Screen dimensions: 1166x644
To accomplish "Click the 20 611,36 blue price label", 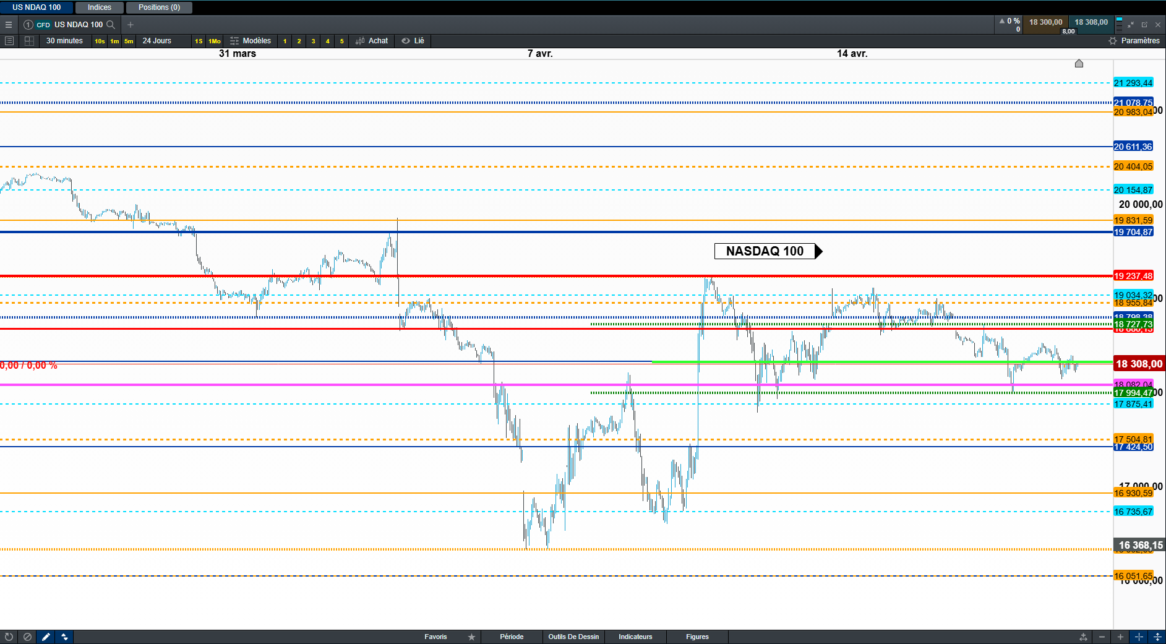I will point(1133,147).
